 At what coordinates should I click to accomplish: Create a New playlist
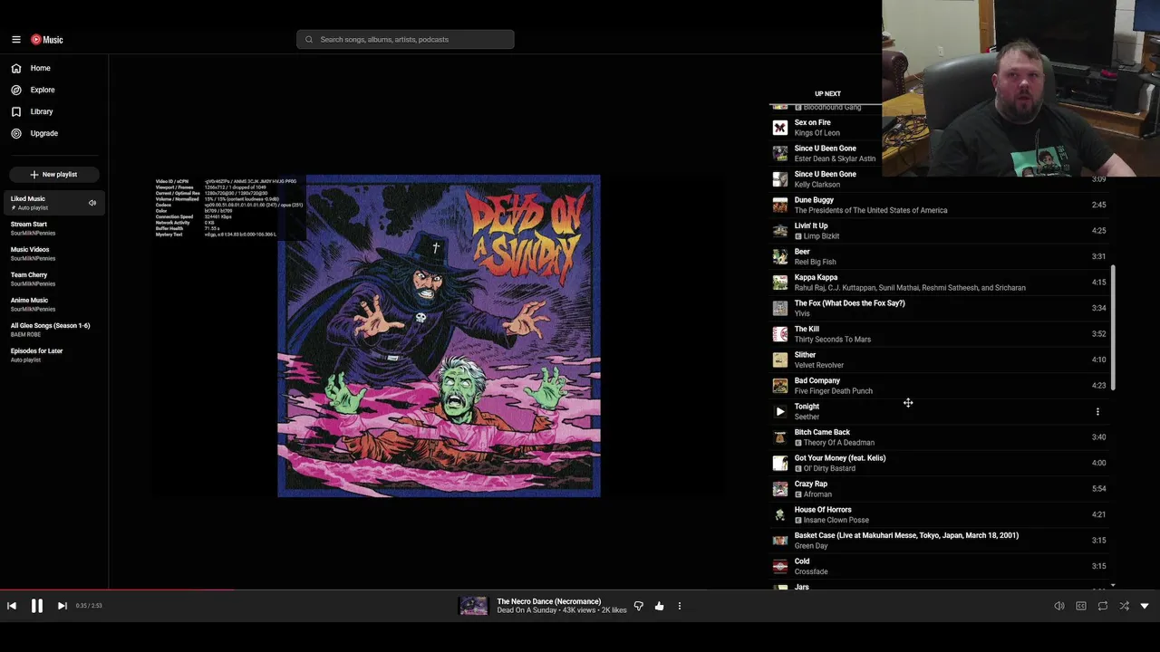click(54, 174)
